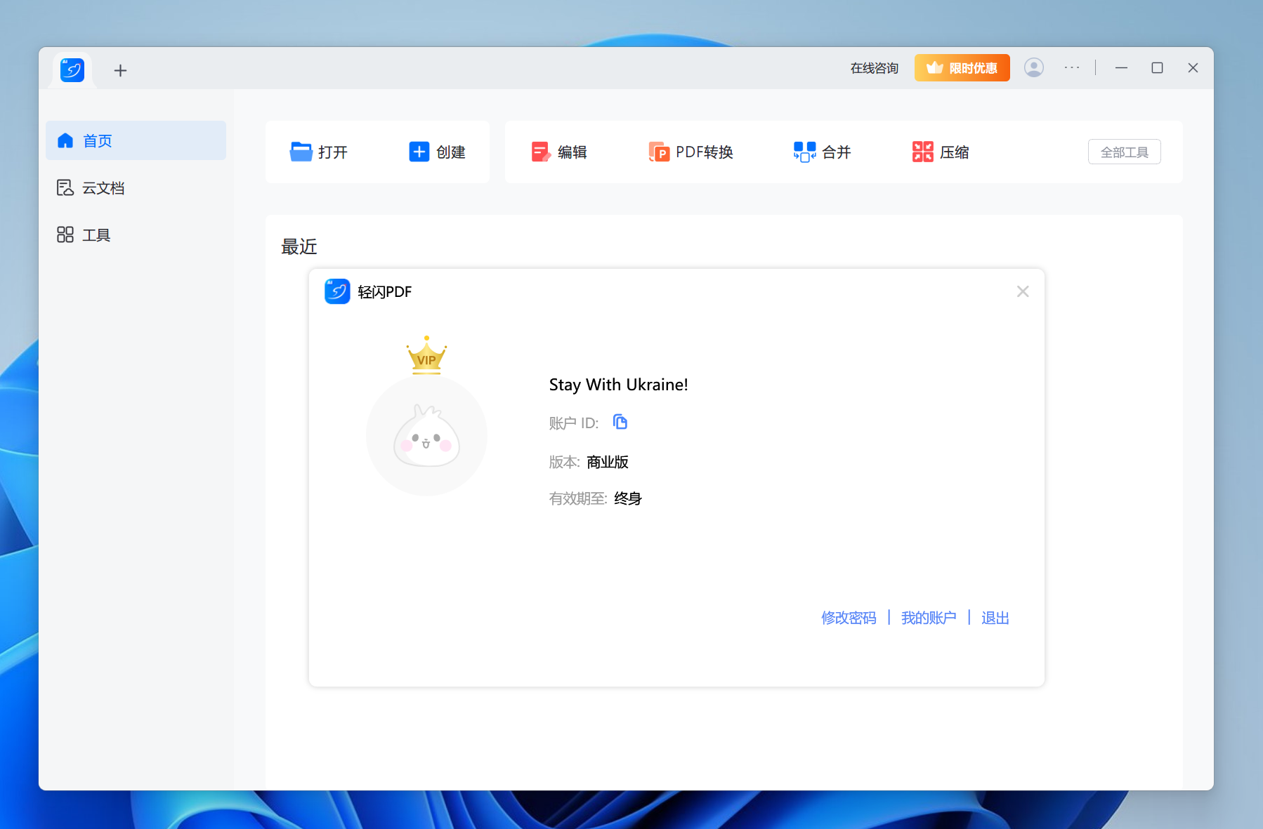Open 我的账户 my account link

(x=929, y=618)
